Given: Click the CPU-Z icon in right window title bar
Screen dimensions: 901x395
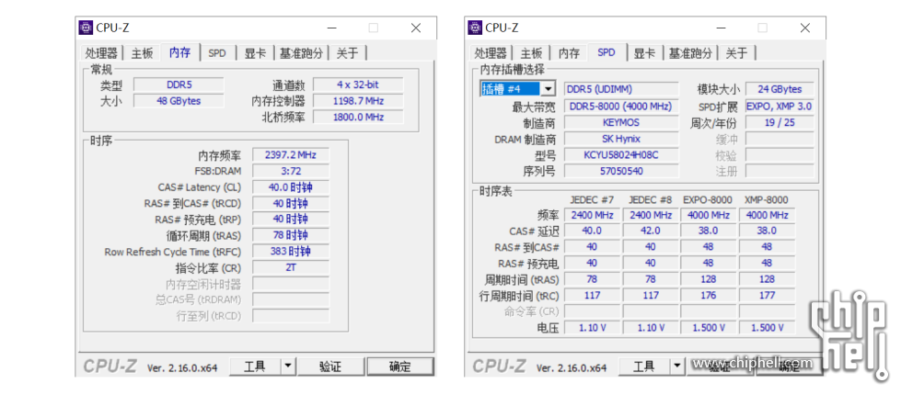Looking at the screenshot, I should pyautogui.click(x=474, y=28).
